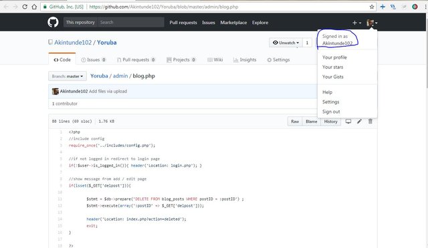
Task: Bookmark this page with the star icon
Action: 372,7
